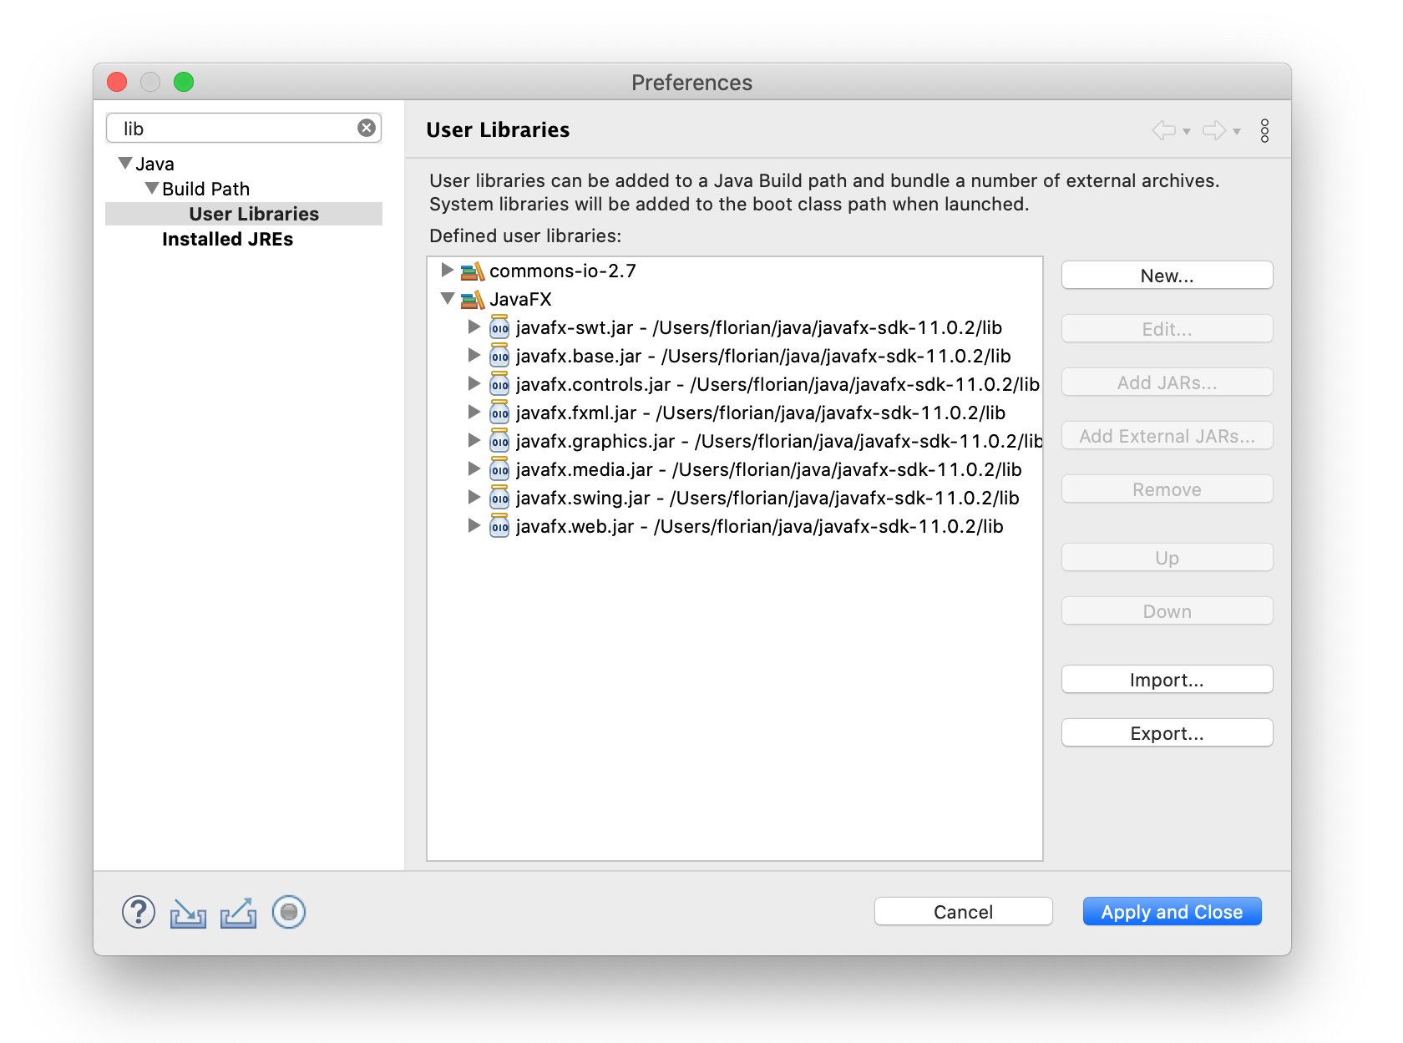Open the forward history dropdown arrow

click(1237, 132)
